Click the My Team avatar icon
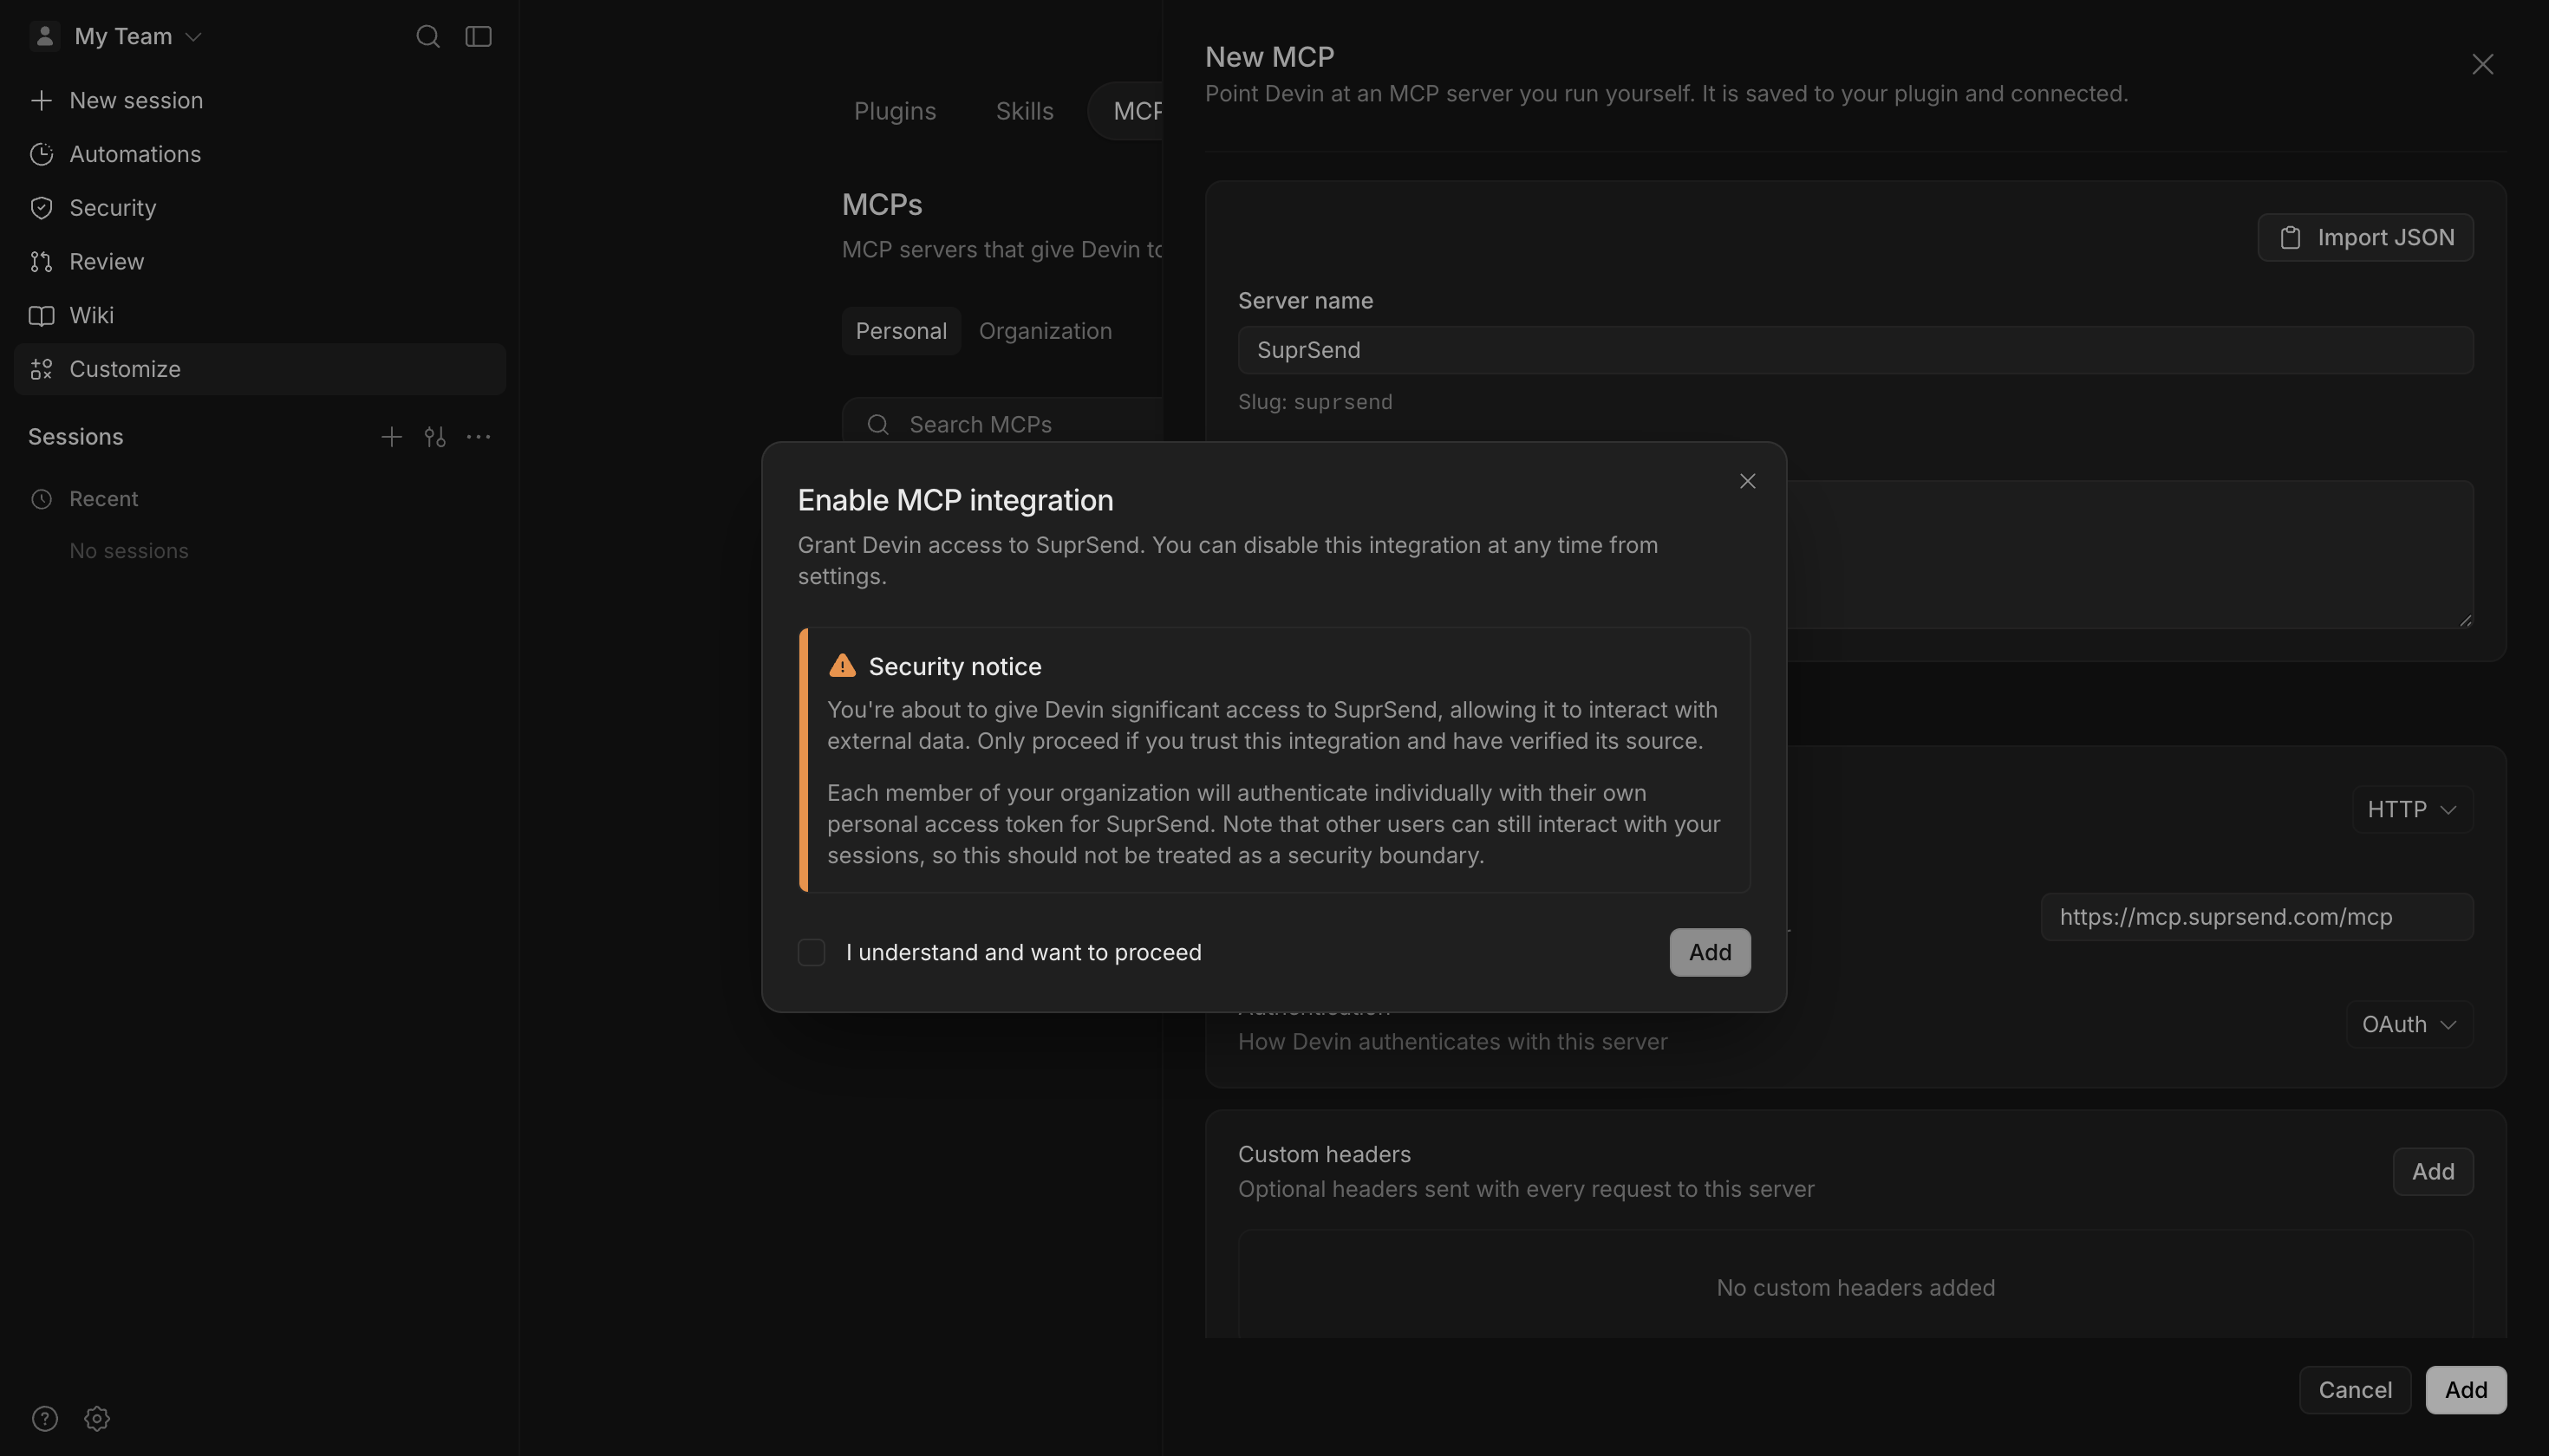2549x1456 pixels. point(44,36)
